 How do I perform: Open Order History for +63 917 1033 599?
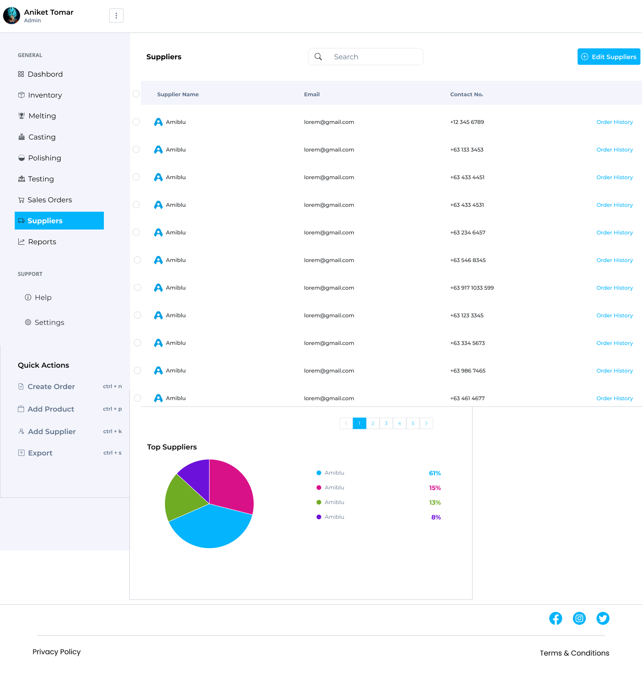pyautogui.click(x=614, y=288)
